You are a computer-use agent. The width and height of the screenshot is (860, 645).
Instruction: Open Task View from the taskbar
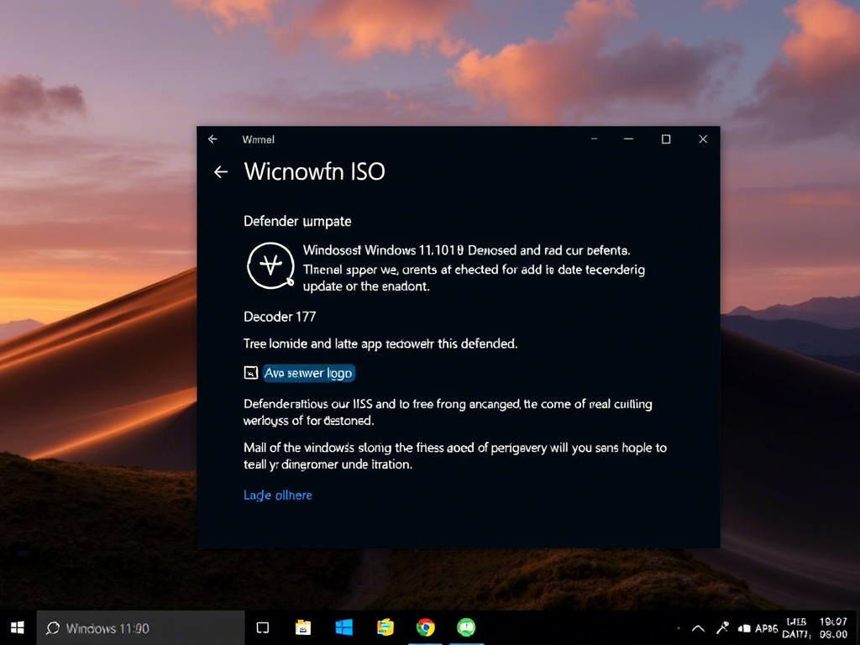(x=263, y=628)
